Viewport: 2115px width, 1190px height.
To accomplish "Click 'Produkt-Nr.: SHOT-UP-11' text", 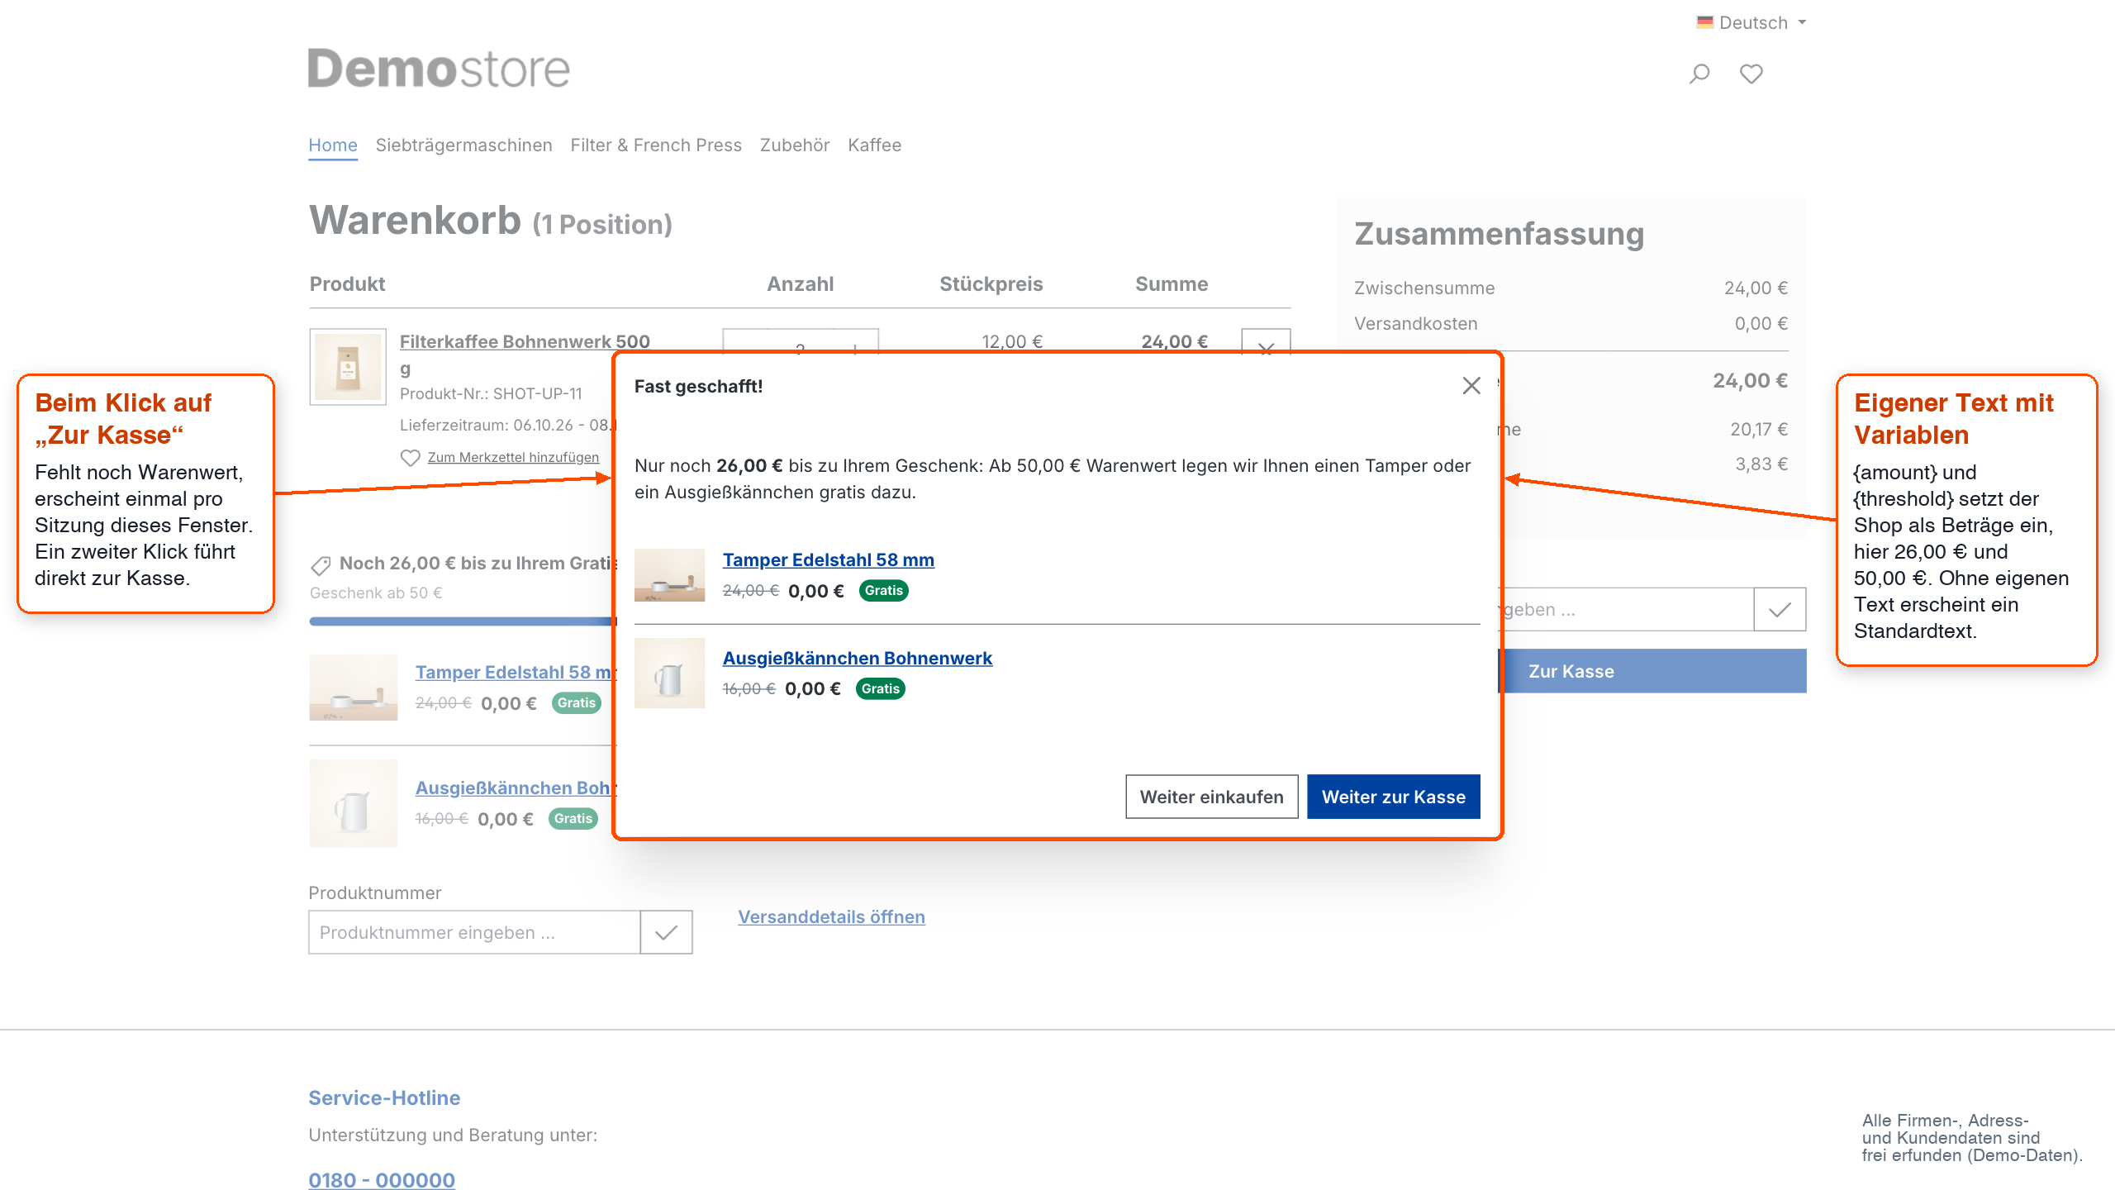I will pos(491,394).
